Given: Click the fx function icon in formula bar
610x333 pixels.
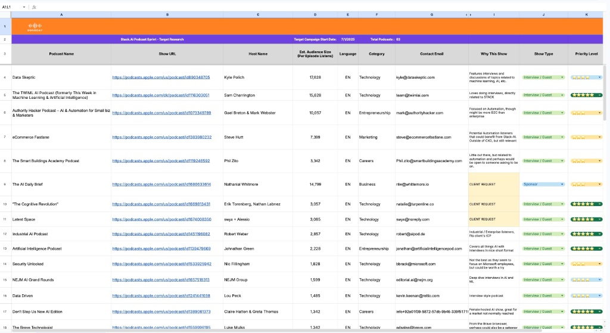Looking at the screenshot, I should coord(34,7).
